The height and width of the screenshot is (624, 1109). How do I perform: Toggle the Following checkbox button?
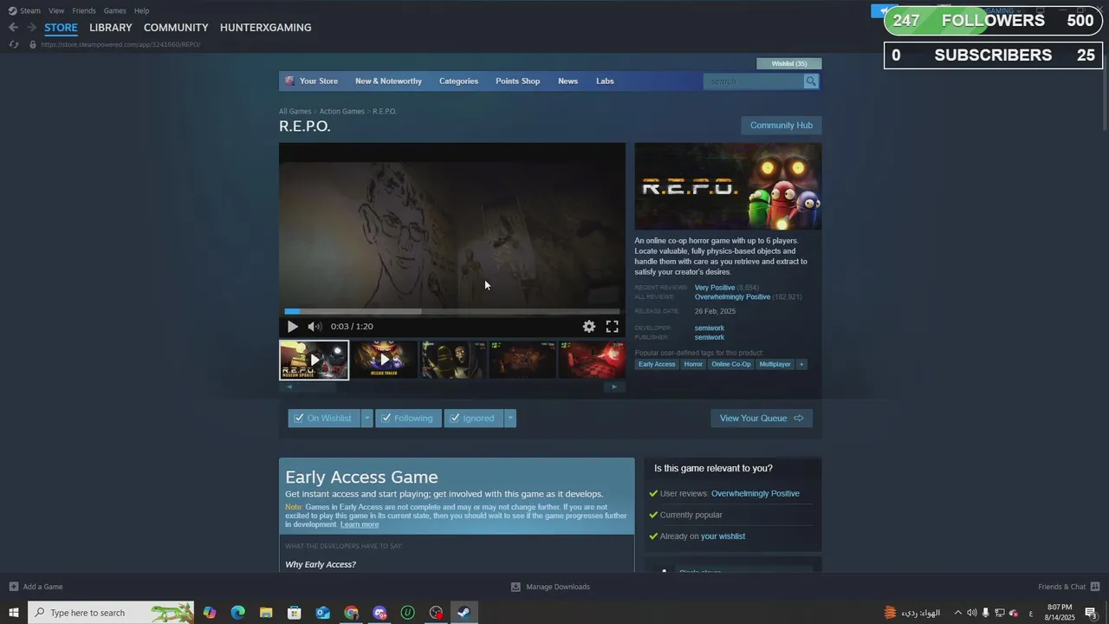click(x=408, y=419)
